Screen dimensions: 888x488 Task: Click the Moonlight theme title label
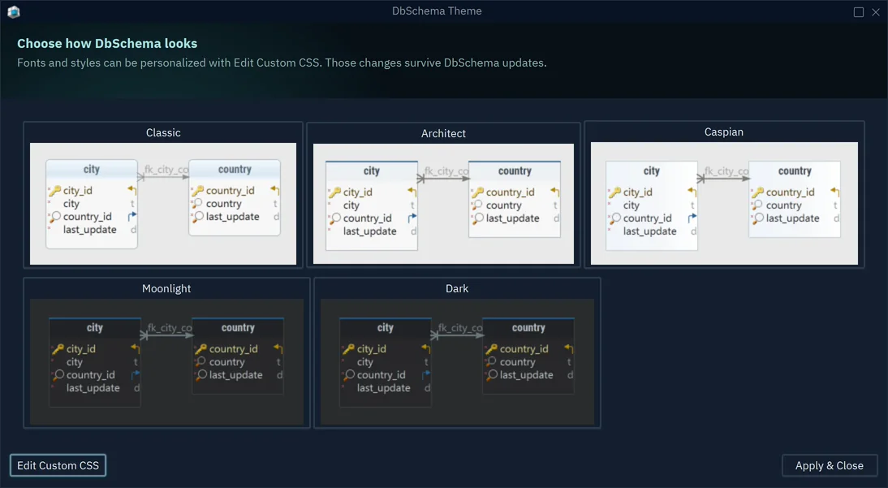166,288
